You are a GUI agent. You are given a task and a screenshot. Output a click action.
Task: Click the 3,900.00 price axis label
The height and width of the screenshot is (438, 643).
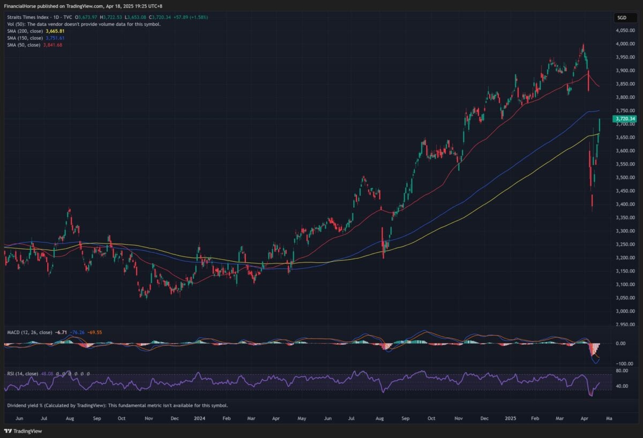[x=625, y=71]
